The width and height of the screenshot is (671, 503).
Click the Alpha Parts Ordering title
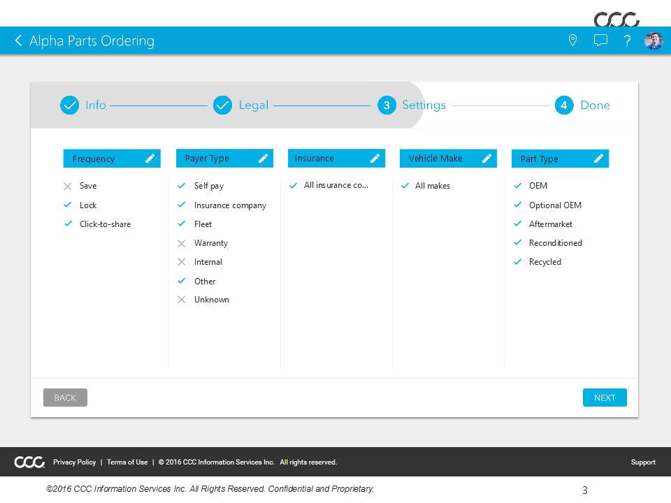(x=92, y=41)
